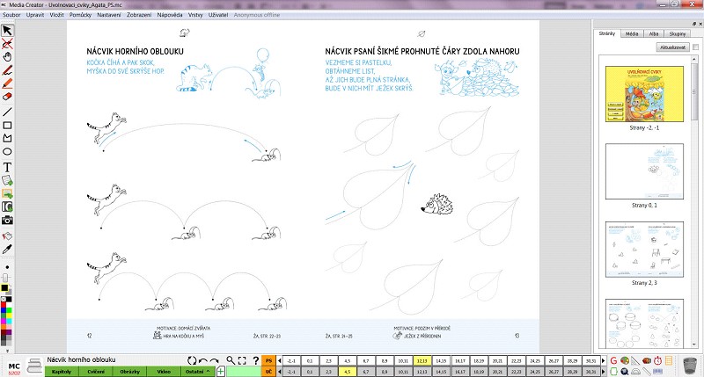
Task: Select the text T tool
Action: coord(7,167)
